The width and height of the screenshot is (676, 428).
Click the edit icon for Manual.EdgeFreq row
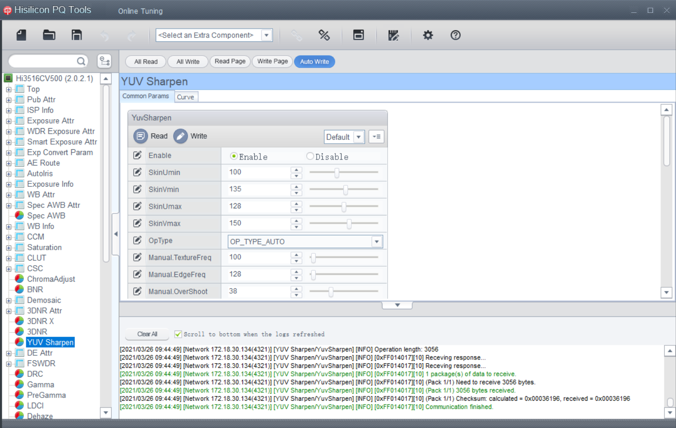coord(137,274)
